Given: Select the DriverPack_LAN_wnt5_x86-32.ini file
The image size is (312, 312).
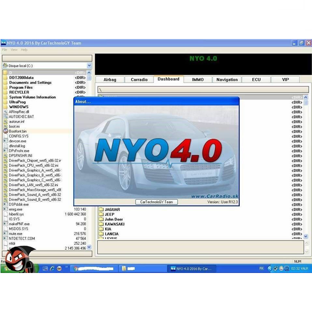Looking at the screenshot, I should 34,185.
